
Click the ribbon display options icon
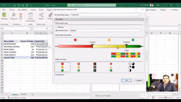(158, 5)
